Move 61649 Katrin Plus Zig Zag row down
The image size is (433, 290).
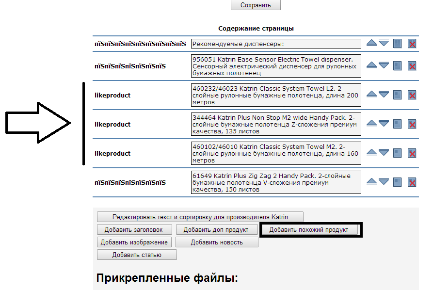click(x=384, y=181)
